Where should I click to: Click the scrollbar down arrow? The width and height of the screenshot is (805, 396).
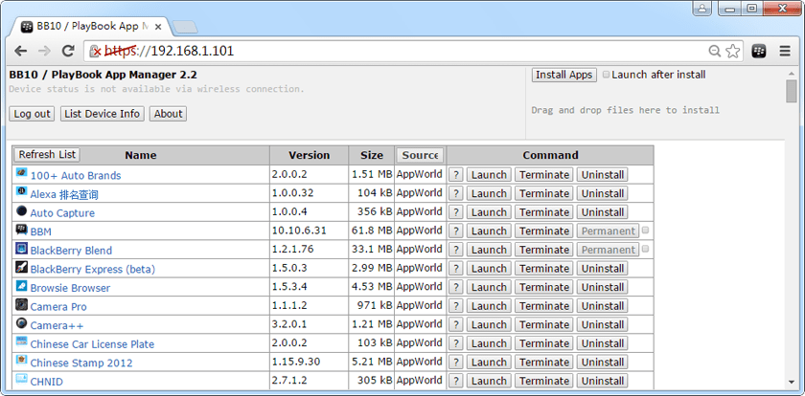coord(792,383)
